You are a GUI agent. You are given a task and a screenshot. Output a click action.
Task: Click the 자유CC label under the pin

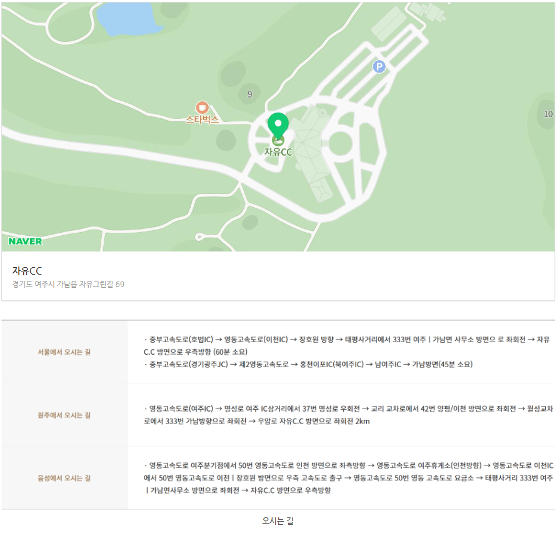(278, 152)
